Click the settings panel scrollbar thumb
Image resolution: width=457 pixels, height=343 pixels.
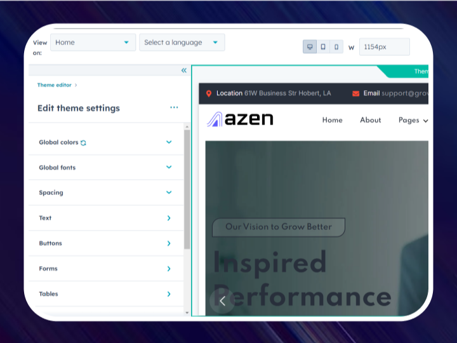(x=187, y=189)
